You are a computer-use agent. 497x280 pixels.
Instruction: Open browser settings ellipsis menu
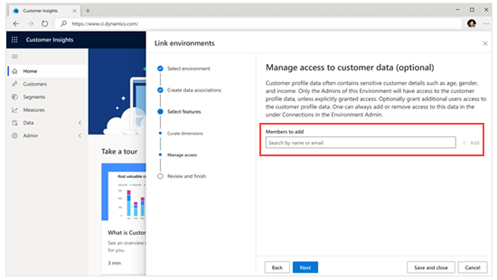pos(485,24)
